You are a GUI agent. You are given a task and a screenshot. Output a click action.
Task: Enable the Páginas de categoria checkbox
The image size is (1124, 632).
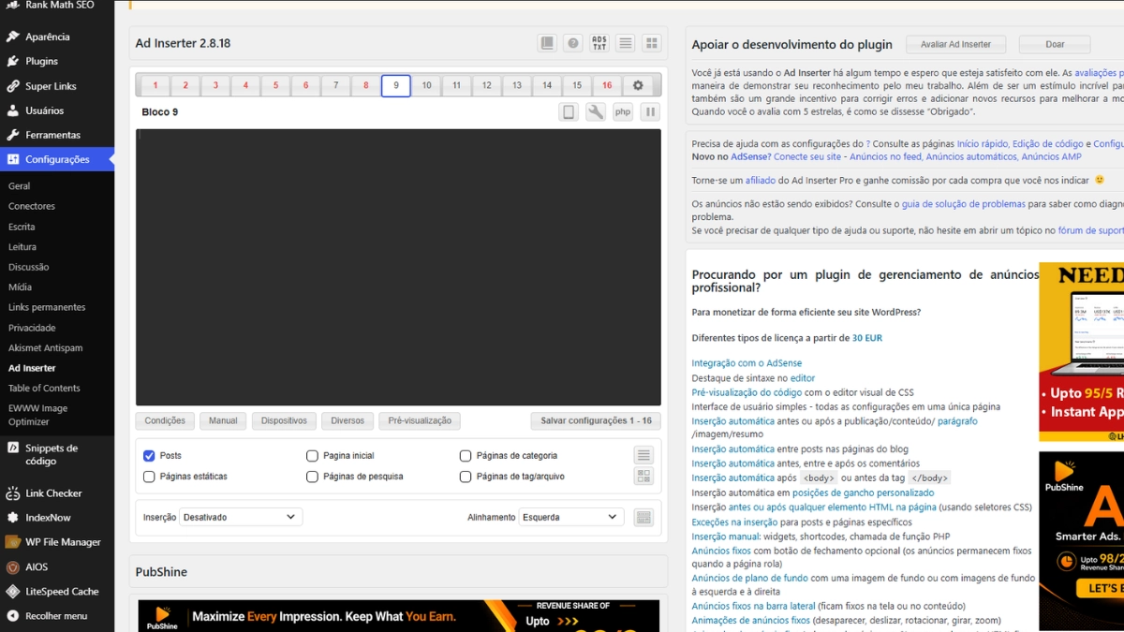click(466, 456)
